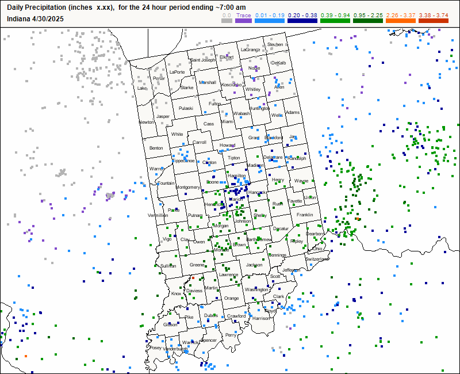Select the Franklin county label
460x374 pixels.
pos(305,215)
